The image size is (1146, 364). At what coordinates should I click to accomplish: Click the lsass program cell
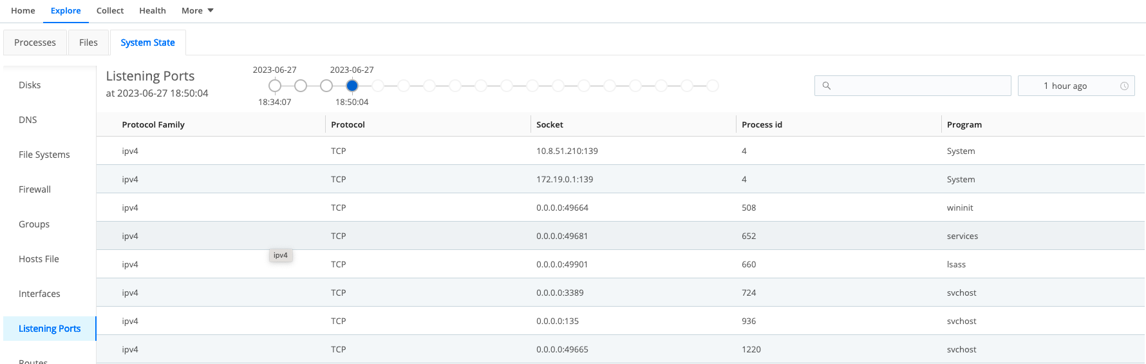[x=956, y=264]
